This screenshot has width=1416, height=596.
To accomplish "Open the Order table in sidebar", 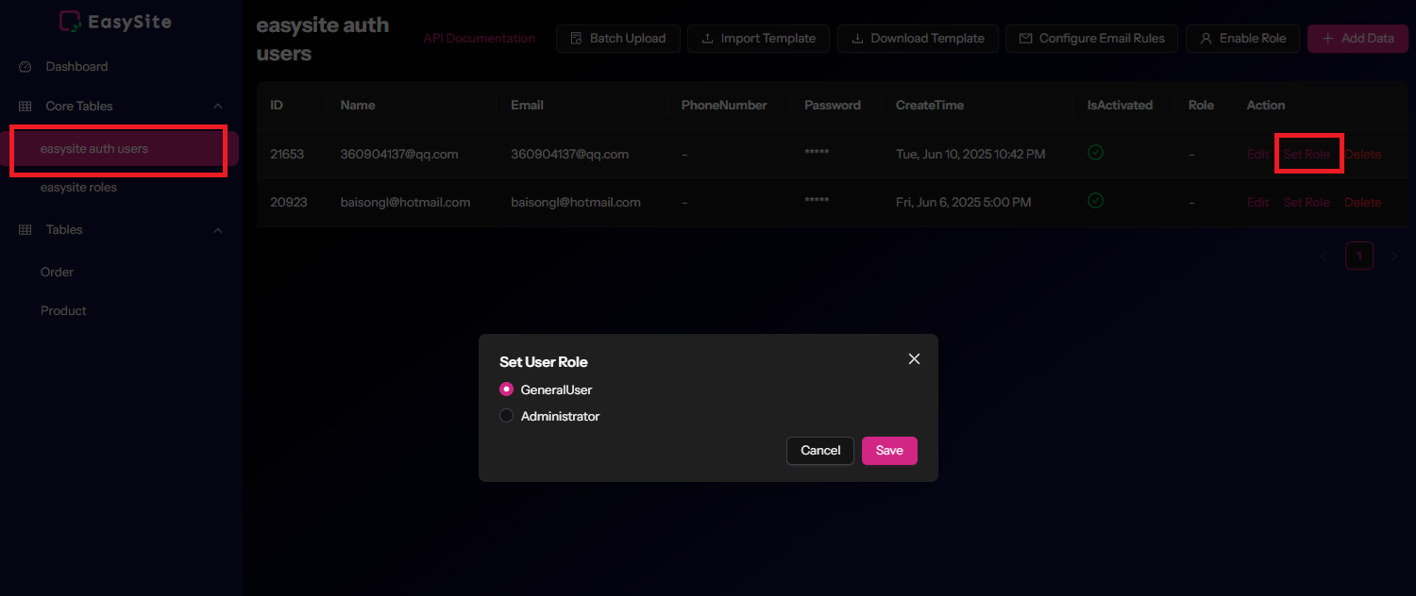I will pos(57,273).
